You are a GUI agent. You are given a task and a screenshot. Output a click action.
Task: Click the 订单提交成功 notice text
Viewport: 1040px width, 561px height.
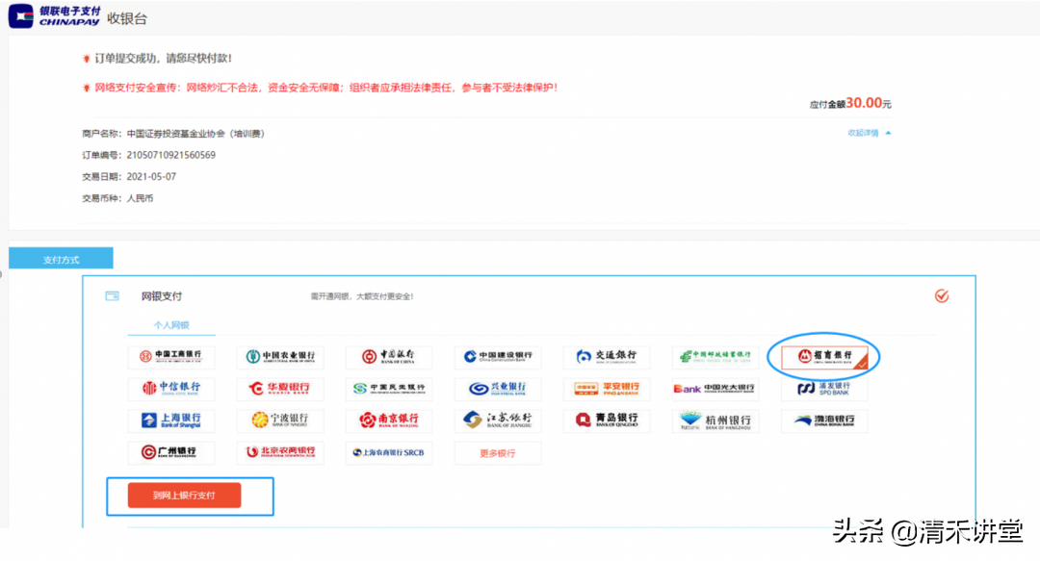[x=163, y=59]
